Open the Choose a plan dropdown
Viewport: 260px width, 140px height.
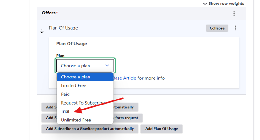tap(85, 66)
